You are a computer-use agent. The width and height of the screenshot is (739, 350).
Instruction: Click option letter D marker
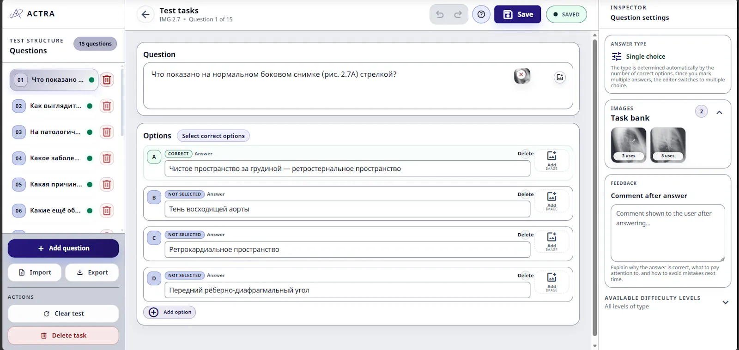click(x=154, y=278)
